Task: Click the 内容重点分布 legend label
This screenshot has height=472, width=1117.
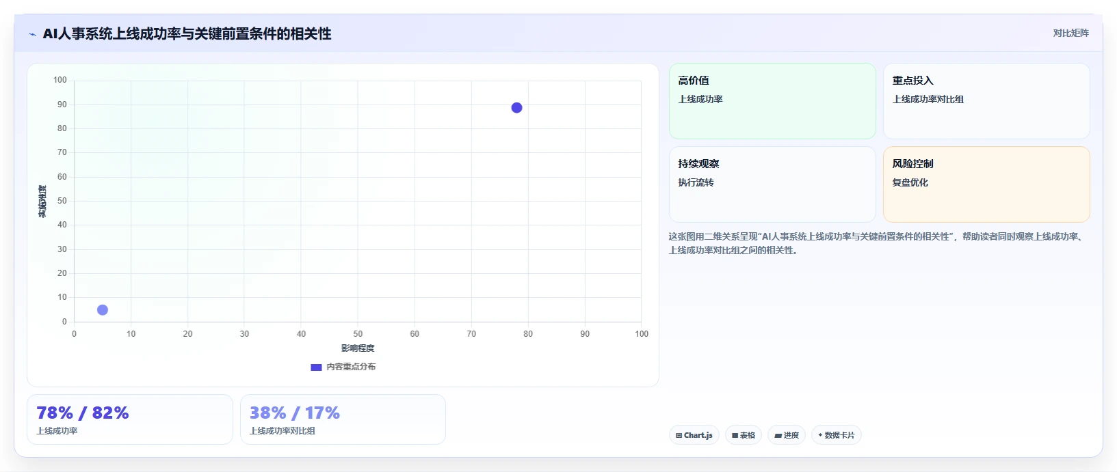Action: 351,367
